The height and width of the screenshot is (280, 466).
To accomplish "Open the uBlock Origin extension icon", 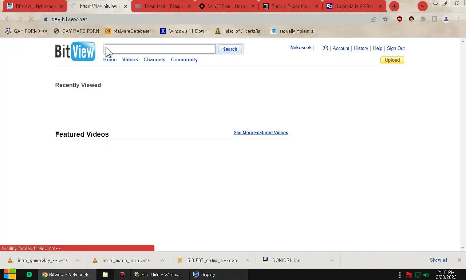I will 400,19.
